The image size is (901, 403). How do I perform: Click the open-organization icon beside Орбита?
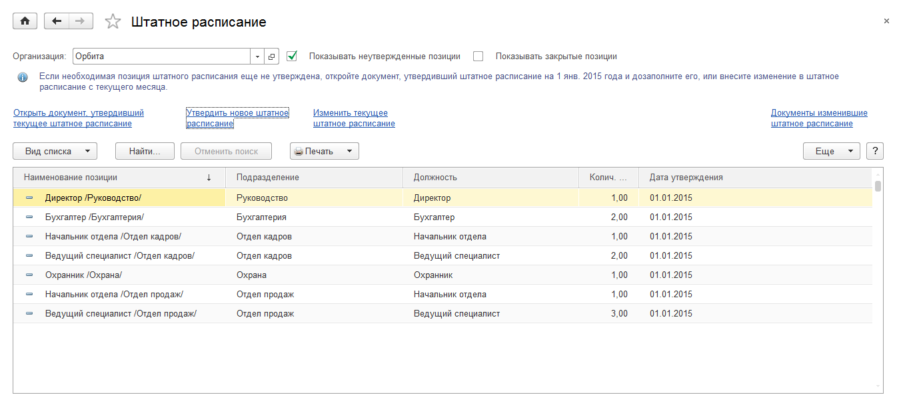(x=271, y=57)
